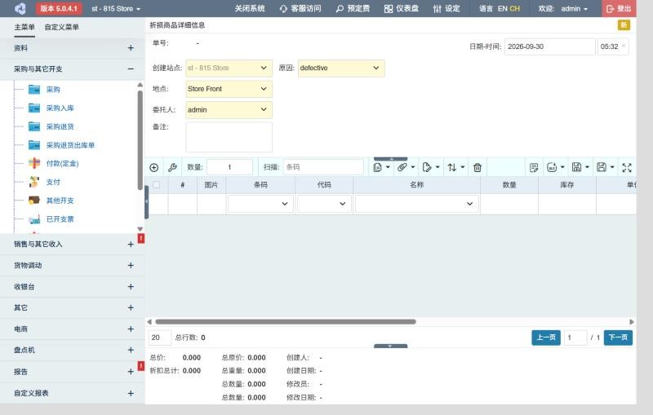Open 其他开支 entry
Screen dimensions: 653x415
tap(60, 201)
